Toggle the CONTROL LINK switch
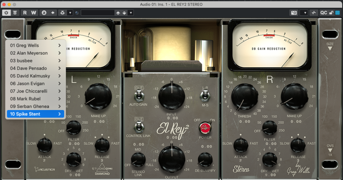The width and height of the screenshot is (343, 180). tap(139, 127)
